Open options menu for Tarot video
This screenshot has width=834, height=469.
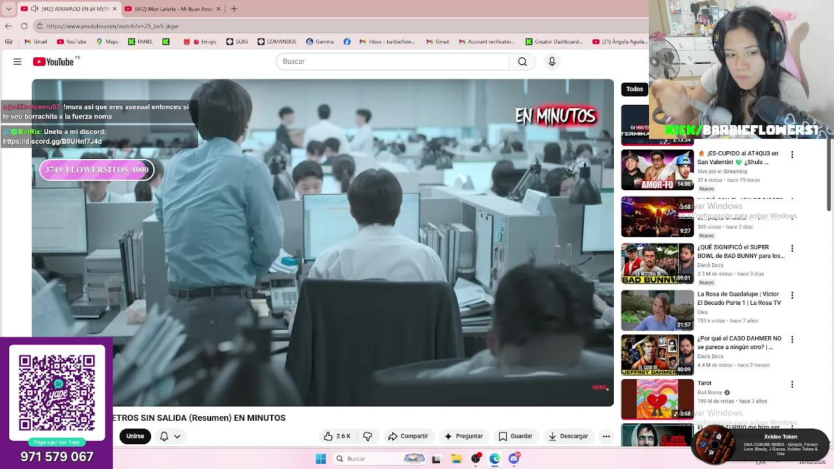(x=792, y=384)
